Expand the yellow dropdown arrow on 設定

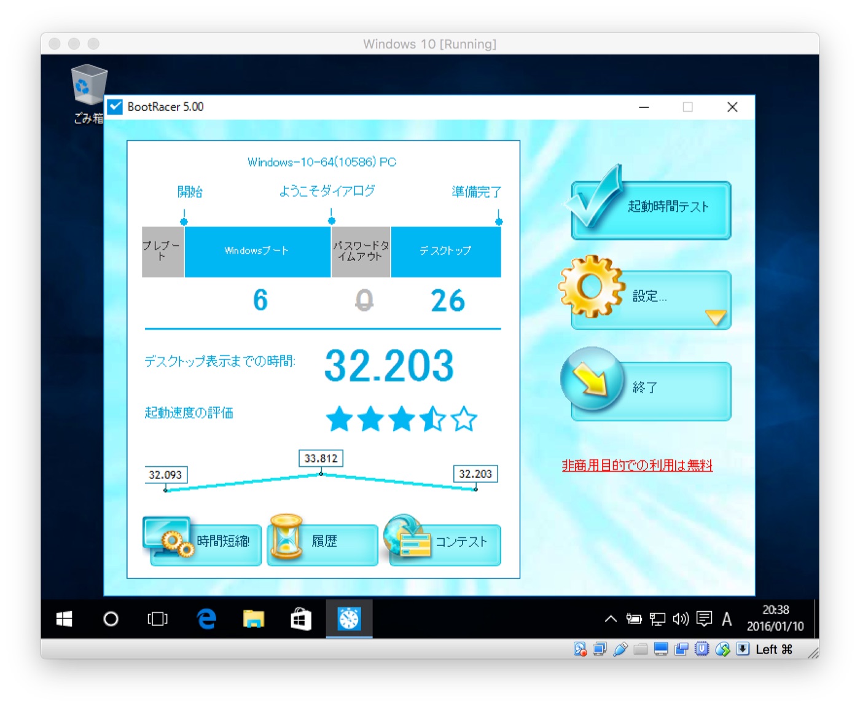716,317
